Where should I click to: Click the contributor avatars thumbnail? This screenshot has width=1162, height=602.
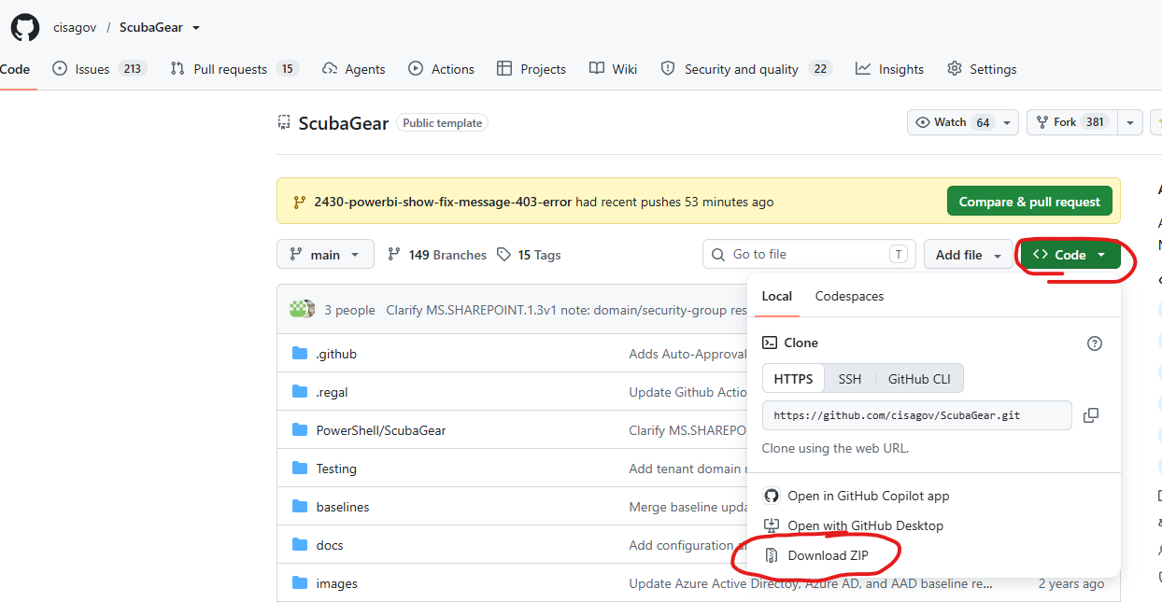coord(302,309)
